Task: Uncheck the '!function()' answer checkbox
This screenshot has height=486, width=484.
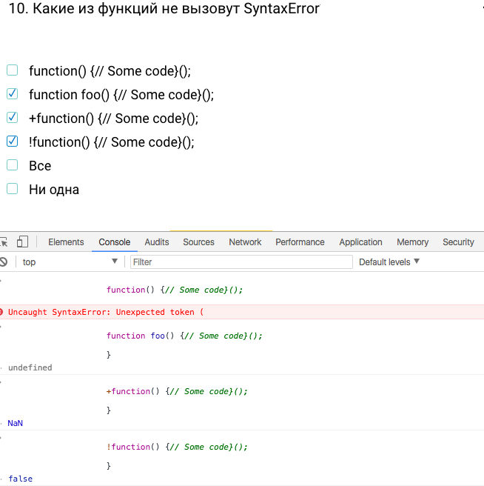Action: (x=12, y=142)
